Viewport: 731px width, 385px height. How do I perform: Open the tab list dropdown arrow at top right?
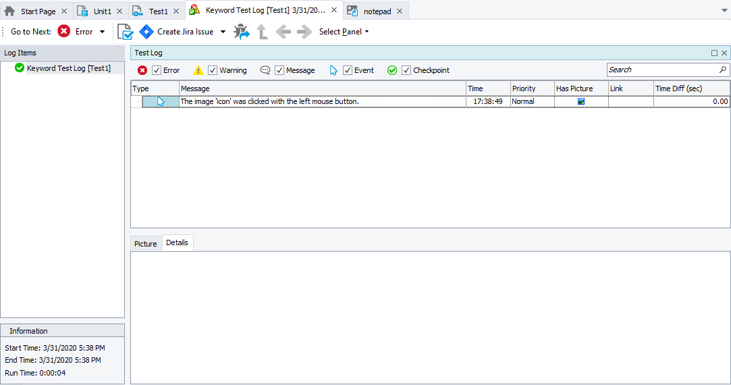point(724,10)
